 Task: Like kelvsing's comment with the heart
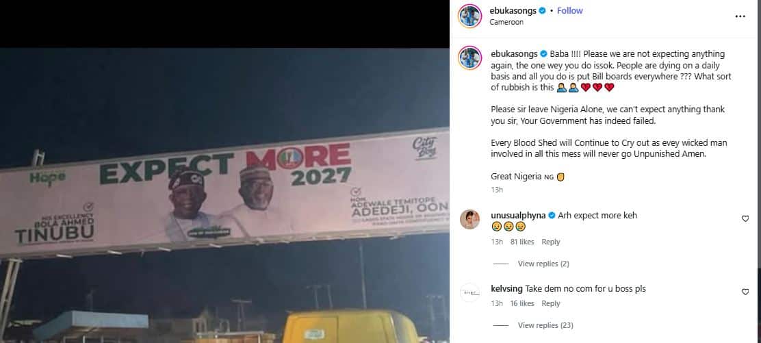coord(745,292)
